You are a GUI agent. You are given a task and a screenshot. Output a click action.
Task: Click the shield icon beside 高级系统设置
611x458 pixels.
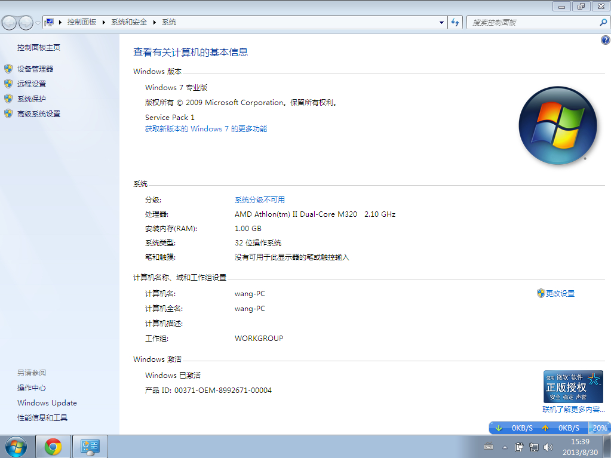tap(8, 113)
